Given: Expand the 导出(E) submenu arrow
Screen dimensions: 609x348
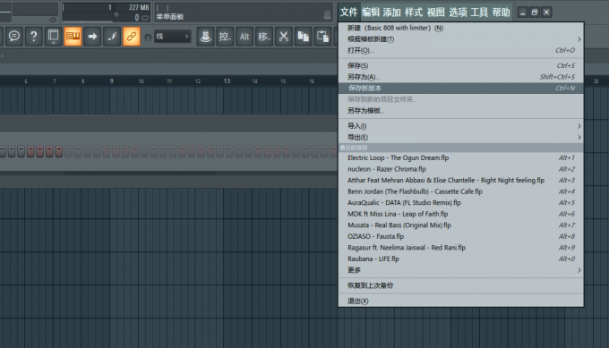Looking at the screenshot, I should tap(579, 138).
